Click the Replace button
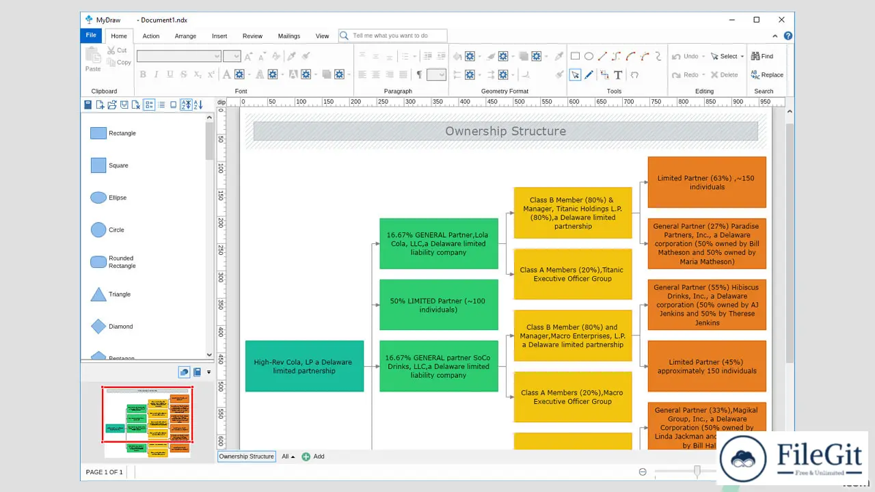Image resolution: width=875 pixels, height=492 pixels. point(767,75)
